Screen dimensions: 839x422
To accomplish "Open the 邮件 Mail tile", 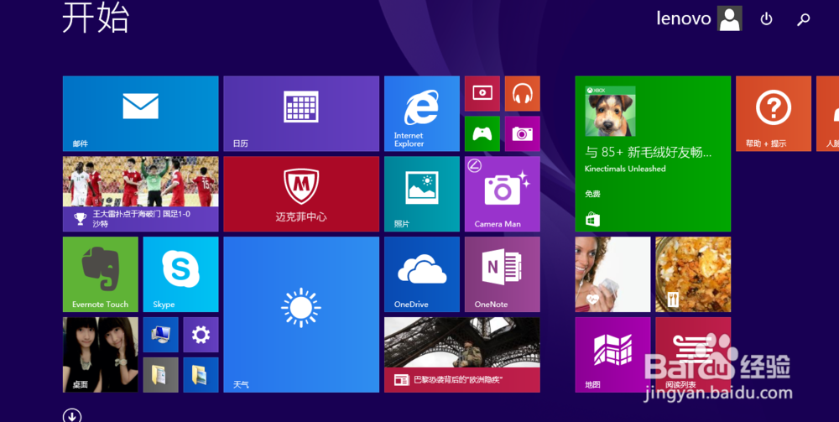I will pyautogui.click(x=140, y=113).
